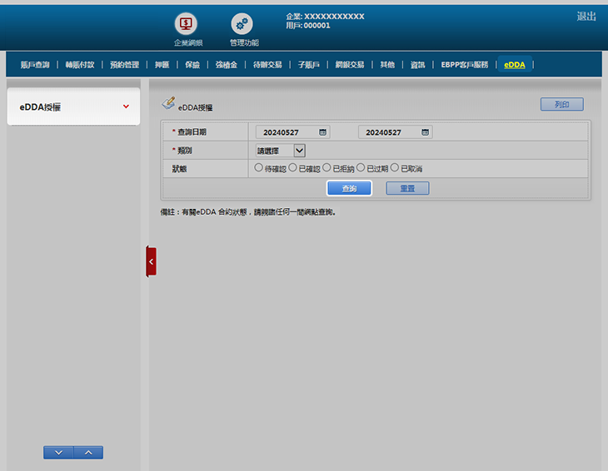608x471 pixels.
Task: Click the 列印 print button
Action: point(561,105)
